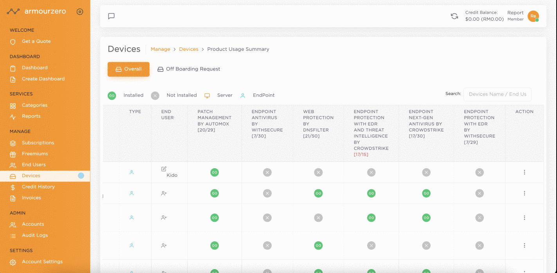This screenshot has width=557, height=273.
Task: Open Credit History
Action: (x=38, y=187)
